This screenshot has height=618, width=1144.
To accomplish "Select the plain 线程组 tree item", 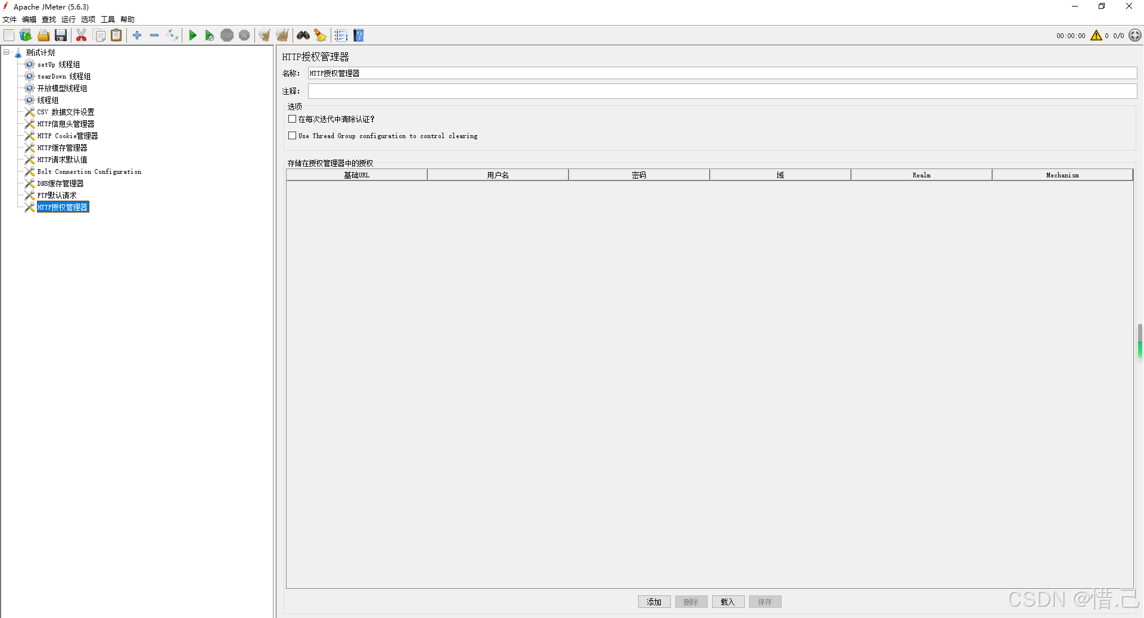I will point(48,100).
